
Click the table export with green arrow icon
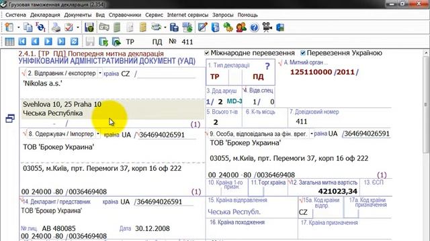coord(187,27)
